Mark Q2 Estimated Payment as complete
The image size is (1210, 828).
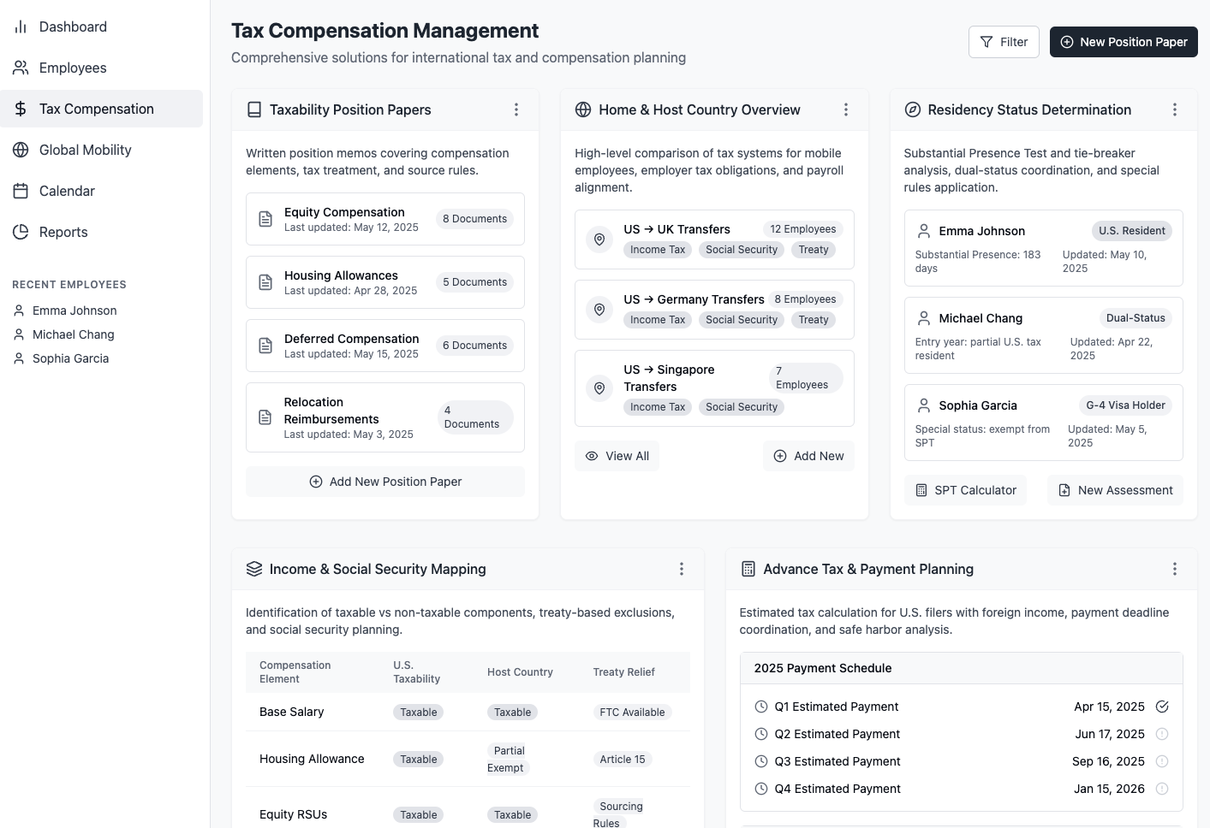1162,734
